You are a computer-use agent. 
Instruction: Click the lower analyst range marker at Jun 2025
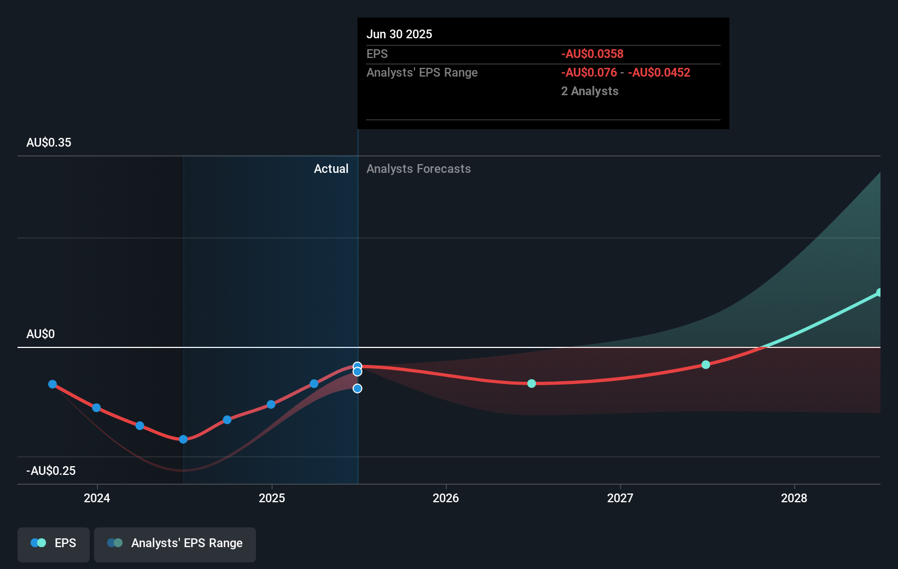tap(357, 388)
